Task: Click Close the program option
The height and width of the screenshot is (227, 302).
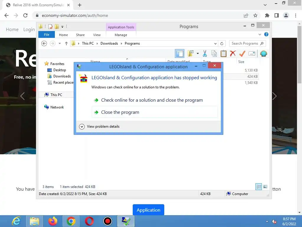Action: [155, 112]
